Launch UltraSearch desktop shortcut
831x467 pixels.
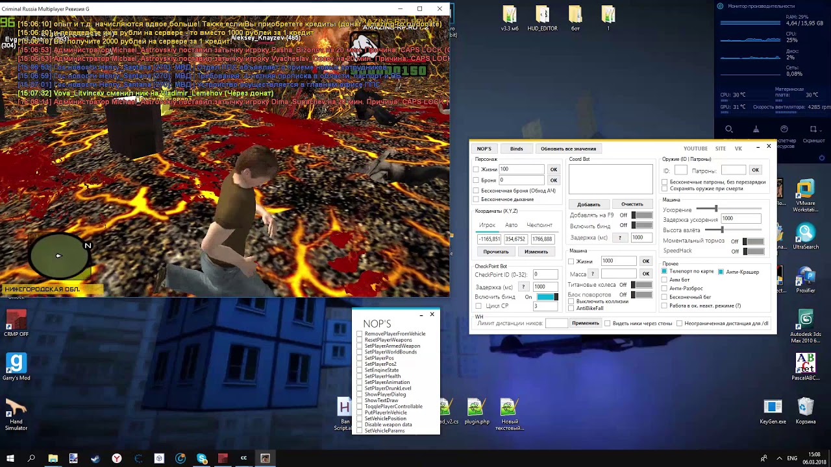[x=806, y=237]
